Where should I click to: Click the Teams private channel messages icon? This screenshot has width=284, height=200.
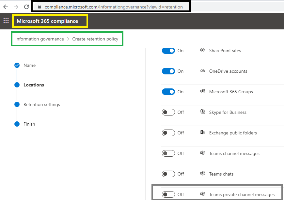point(202,194)
